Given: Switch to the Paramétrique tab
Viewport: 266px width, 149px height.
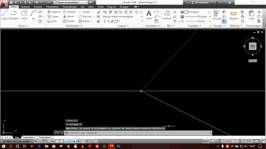Looking at the screenshot, I should coord(69,7).
